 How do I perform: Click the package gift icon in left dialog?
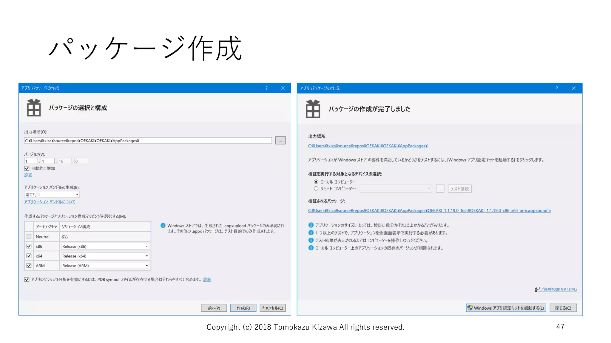34,108
